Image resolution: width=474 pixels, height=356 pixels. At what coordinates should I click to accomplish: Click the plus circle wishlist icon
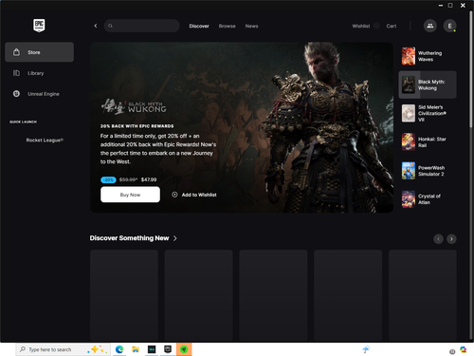[x=174, y=195]
